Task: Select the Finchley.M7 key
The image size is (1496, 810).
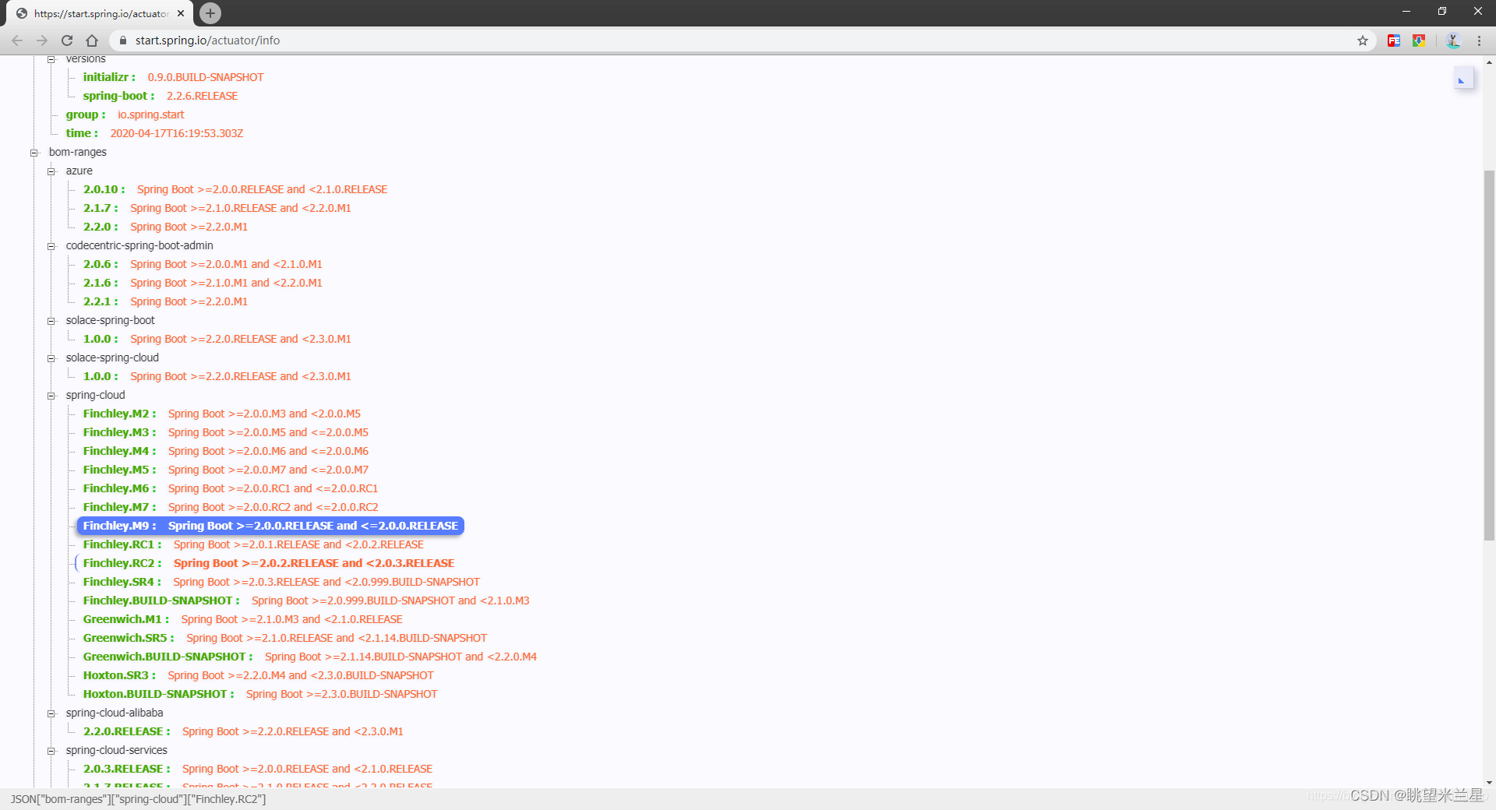Action: tap(116, 507)
